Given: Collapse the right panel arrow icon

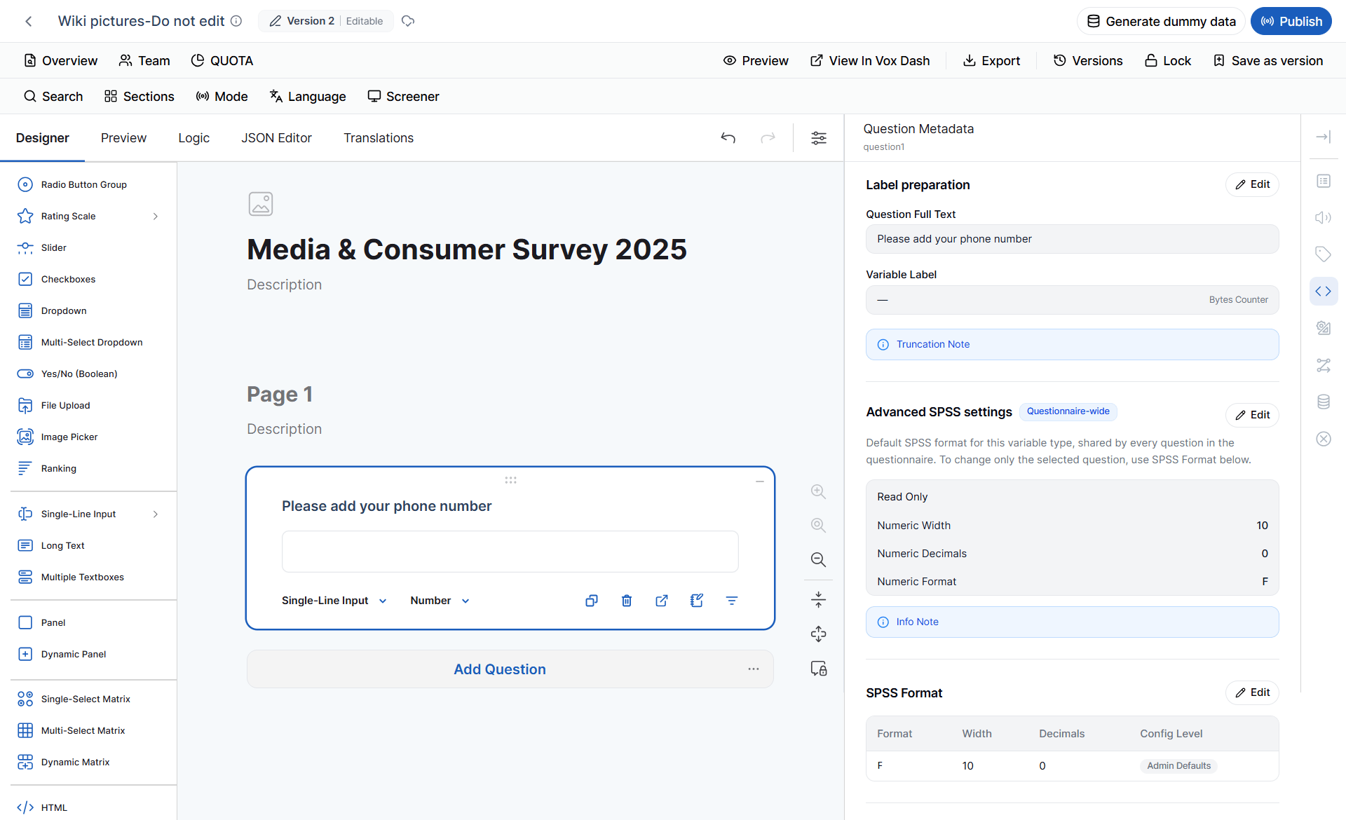Looking at the screenshot, I should coord(1324,137).
